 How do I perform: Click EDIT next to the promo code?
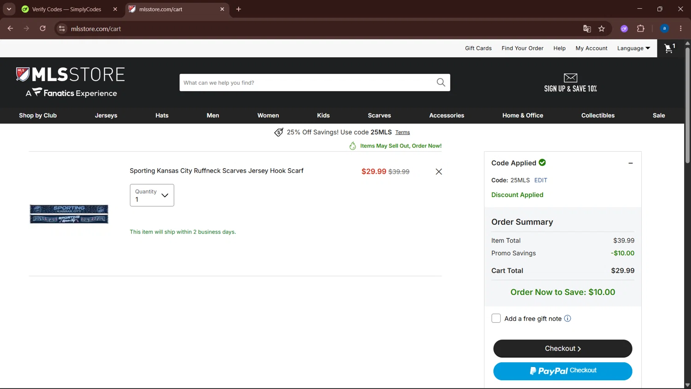541,180
